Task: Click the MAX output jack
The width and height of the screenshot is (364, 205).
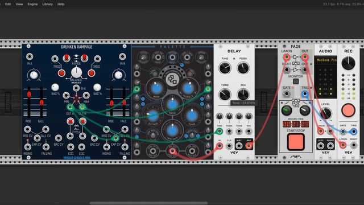Action: tap(86, 95)
